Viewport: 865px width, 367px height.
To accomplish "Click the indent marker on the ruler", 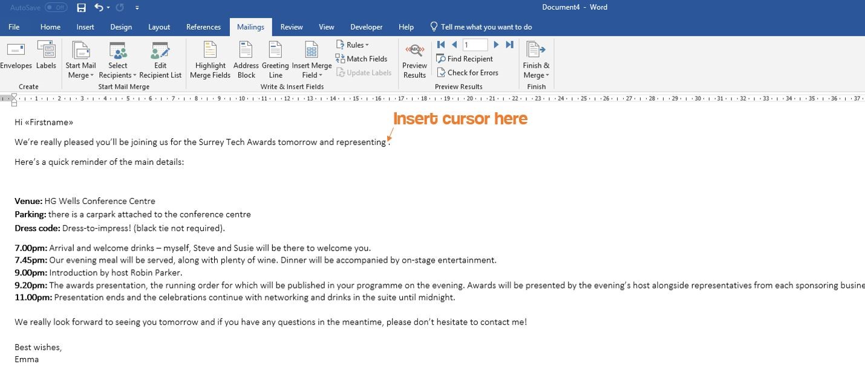I will pos(15,100).
